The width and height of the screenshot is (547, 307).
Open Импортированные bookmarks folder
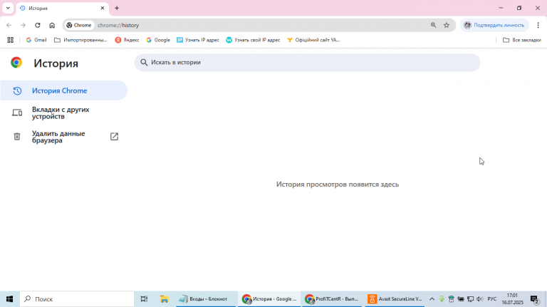pos(80,40)
